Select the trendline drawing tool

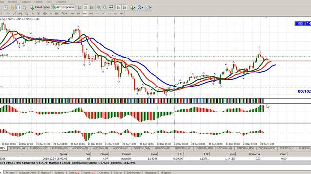pyautogui.click(x=14, y=14)
